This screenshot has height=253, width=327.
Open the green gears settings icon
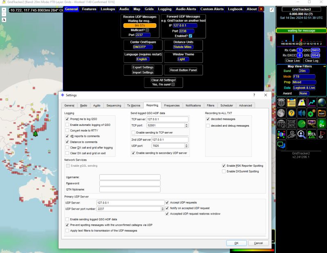tap(311, 113)
